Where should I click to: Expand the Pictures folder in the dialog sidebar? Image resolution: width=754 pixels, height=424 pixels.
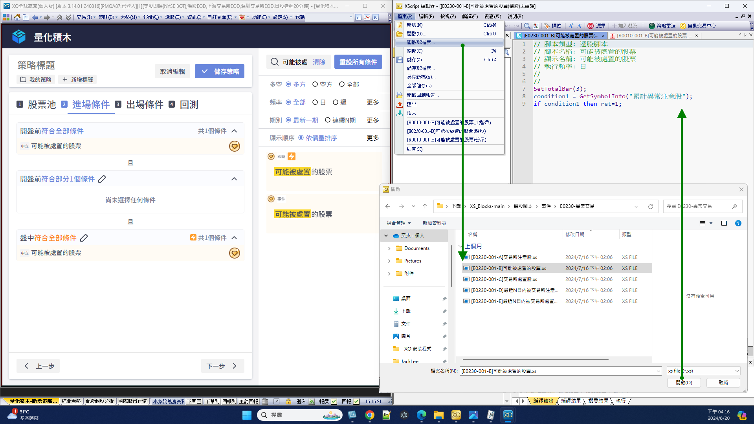(389, 261)
